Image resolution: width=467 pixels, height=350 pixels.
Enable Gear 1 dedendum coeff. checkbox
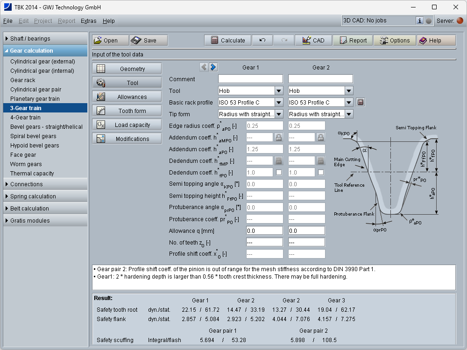coord(279,172)
